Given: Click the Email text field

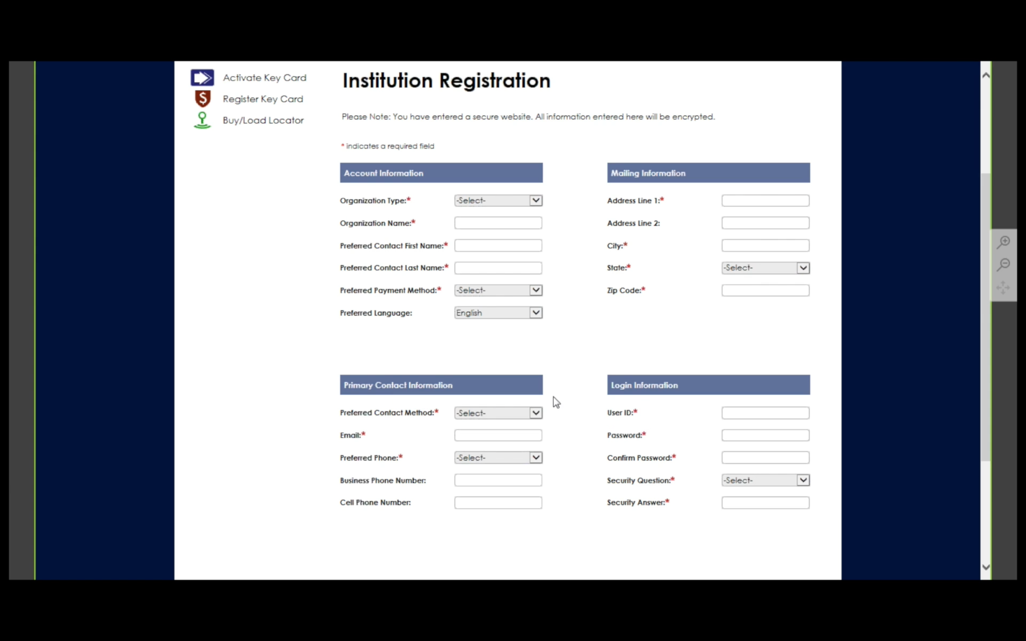Looking at the screenshot, I should pos(498,435).
